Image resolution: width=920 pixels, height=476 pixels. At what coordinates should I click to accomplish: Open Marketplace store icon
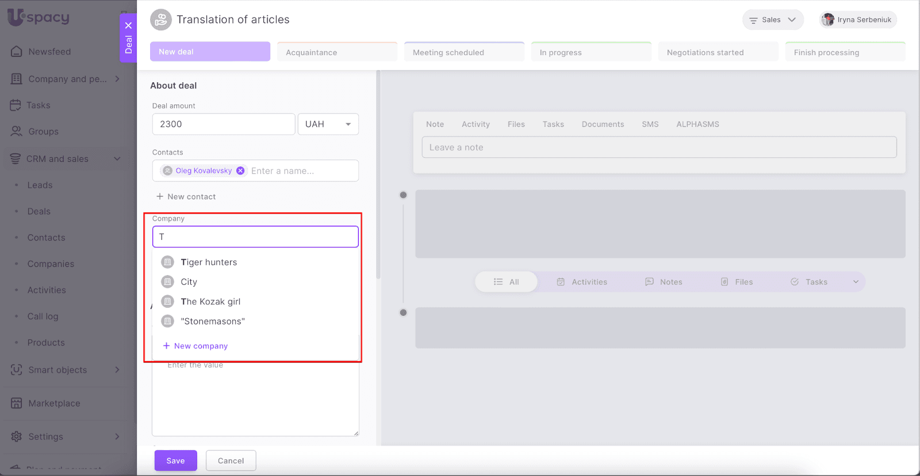tap(17, 403)
